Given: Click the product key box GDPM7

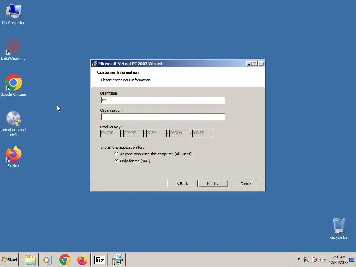Looking at the screenshot, I should pos(133,133).
